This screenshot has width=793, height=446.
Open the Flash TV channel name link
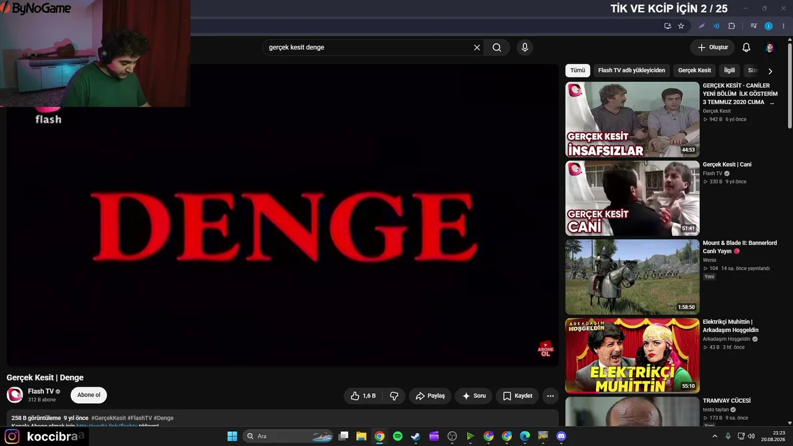click(41, 391)
